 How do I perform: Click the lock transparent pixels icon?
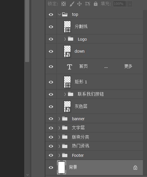[x=64, y=4]
